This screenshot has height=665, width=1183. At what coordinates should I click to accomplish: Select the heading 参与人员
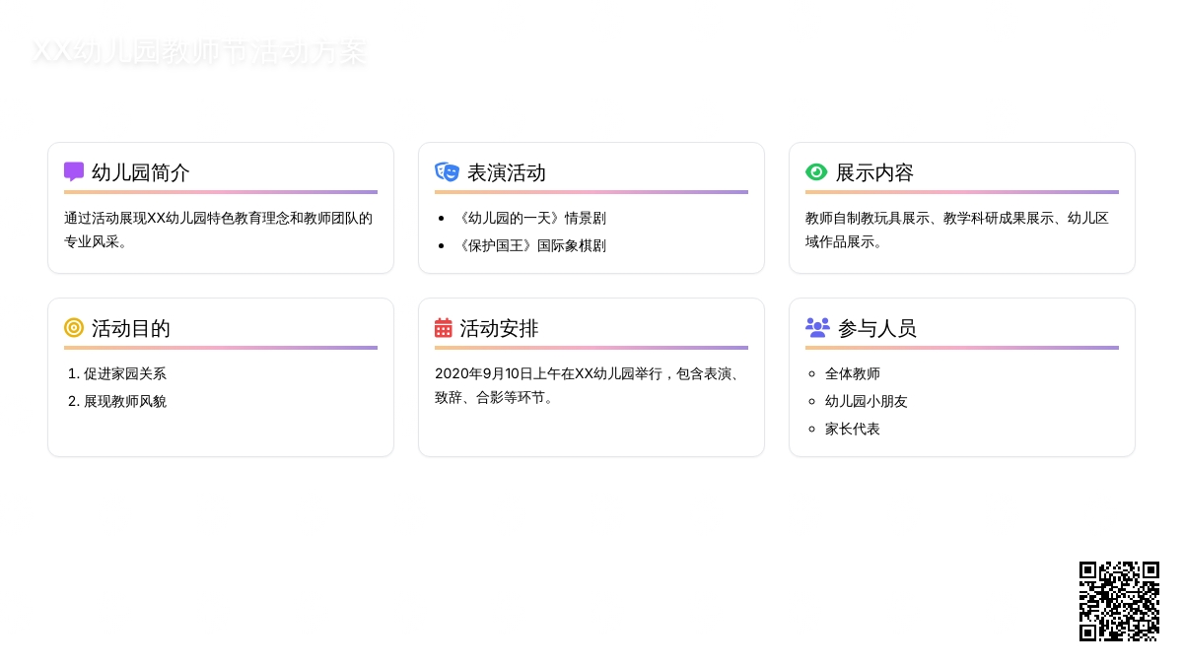tap(877, 328)
